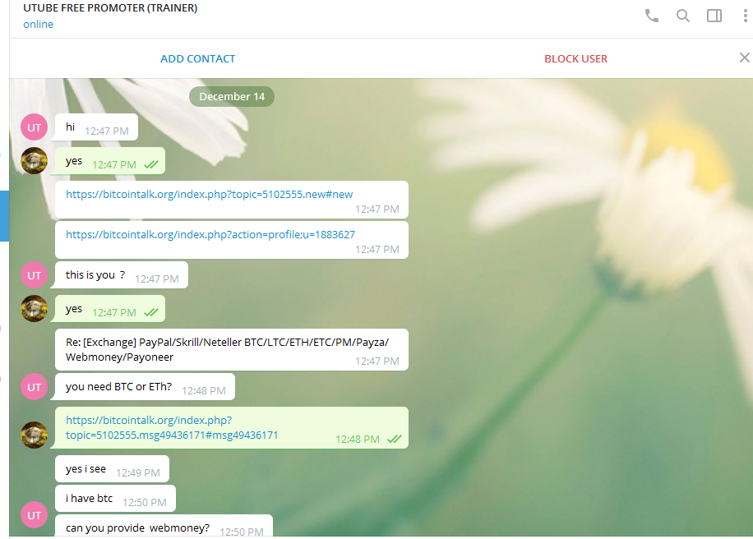Click the December 14 date badge

(x=232, y=96)
